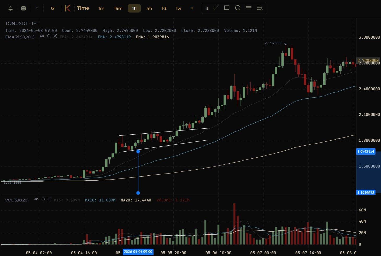Switch to the 15m timeframe
381x256 pixels.
click(118, 8)
